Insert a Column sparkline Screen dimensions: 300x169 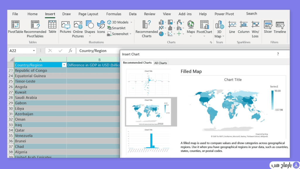(243, 27)
